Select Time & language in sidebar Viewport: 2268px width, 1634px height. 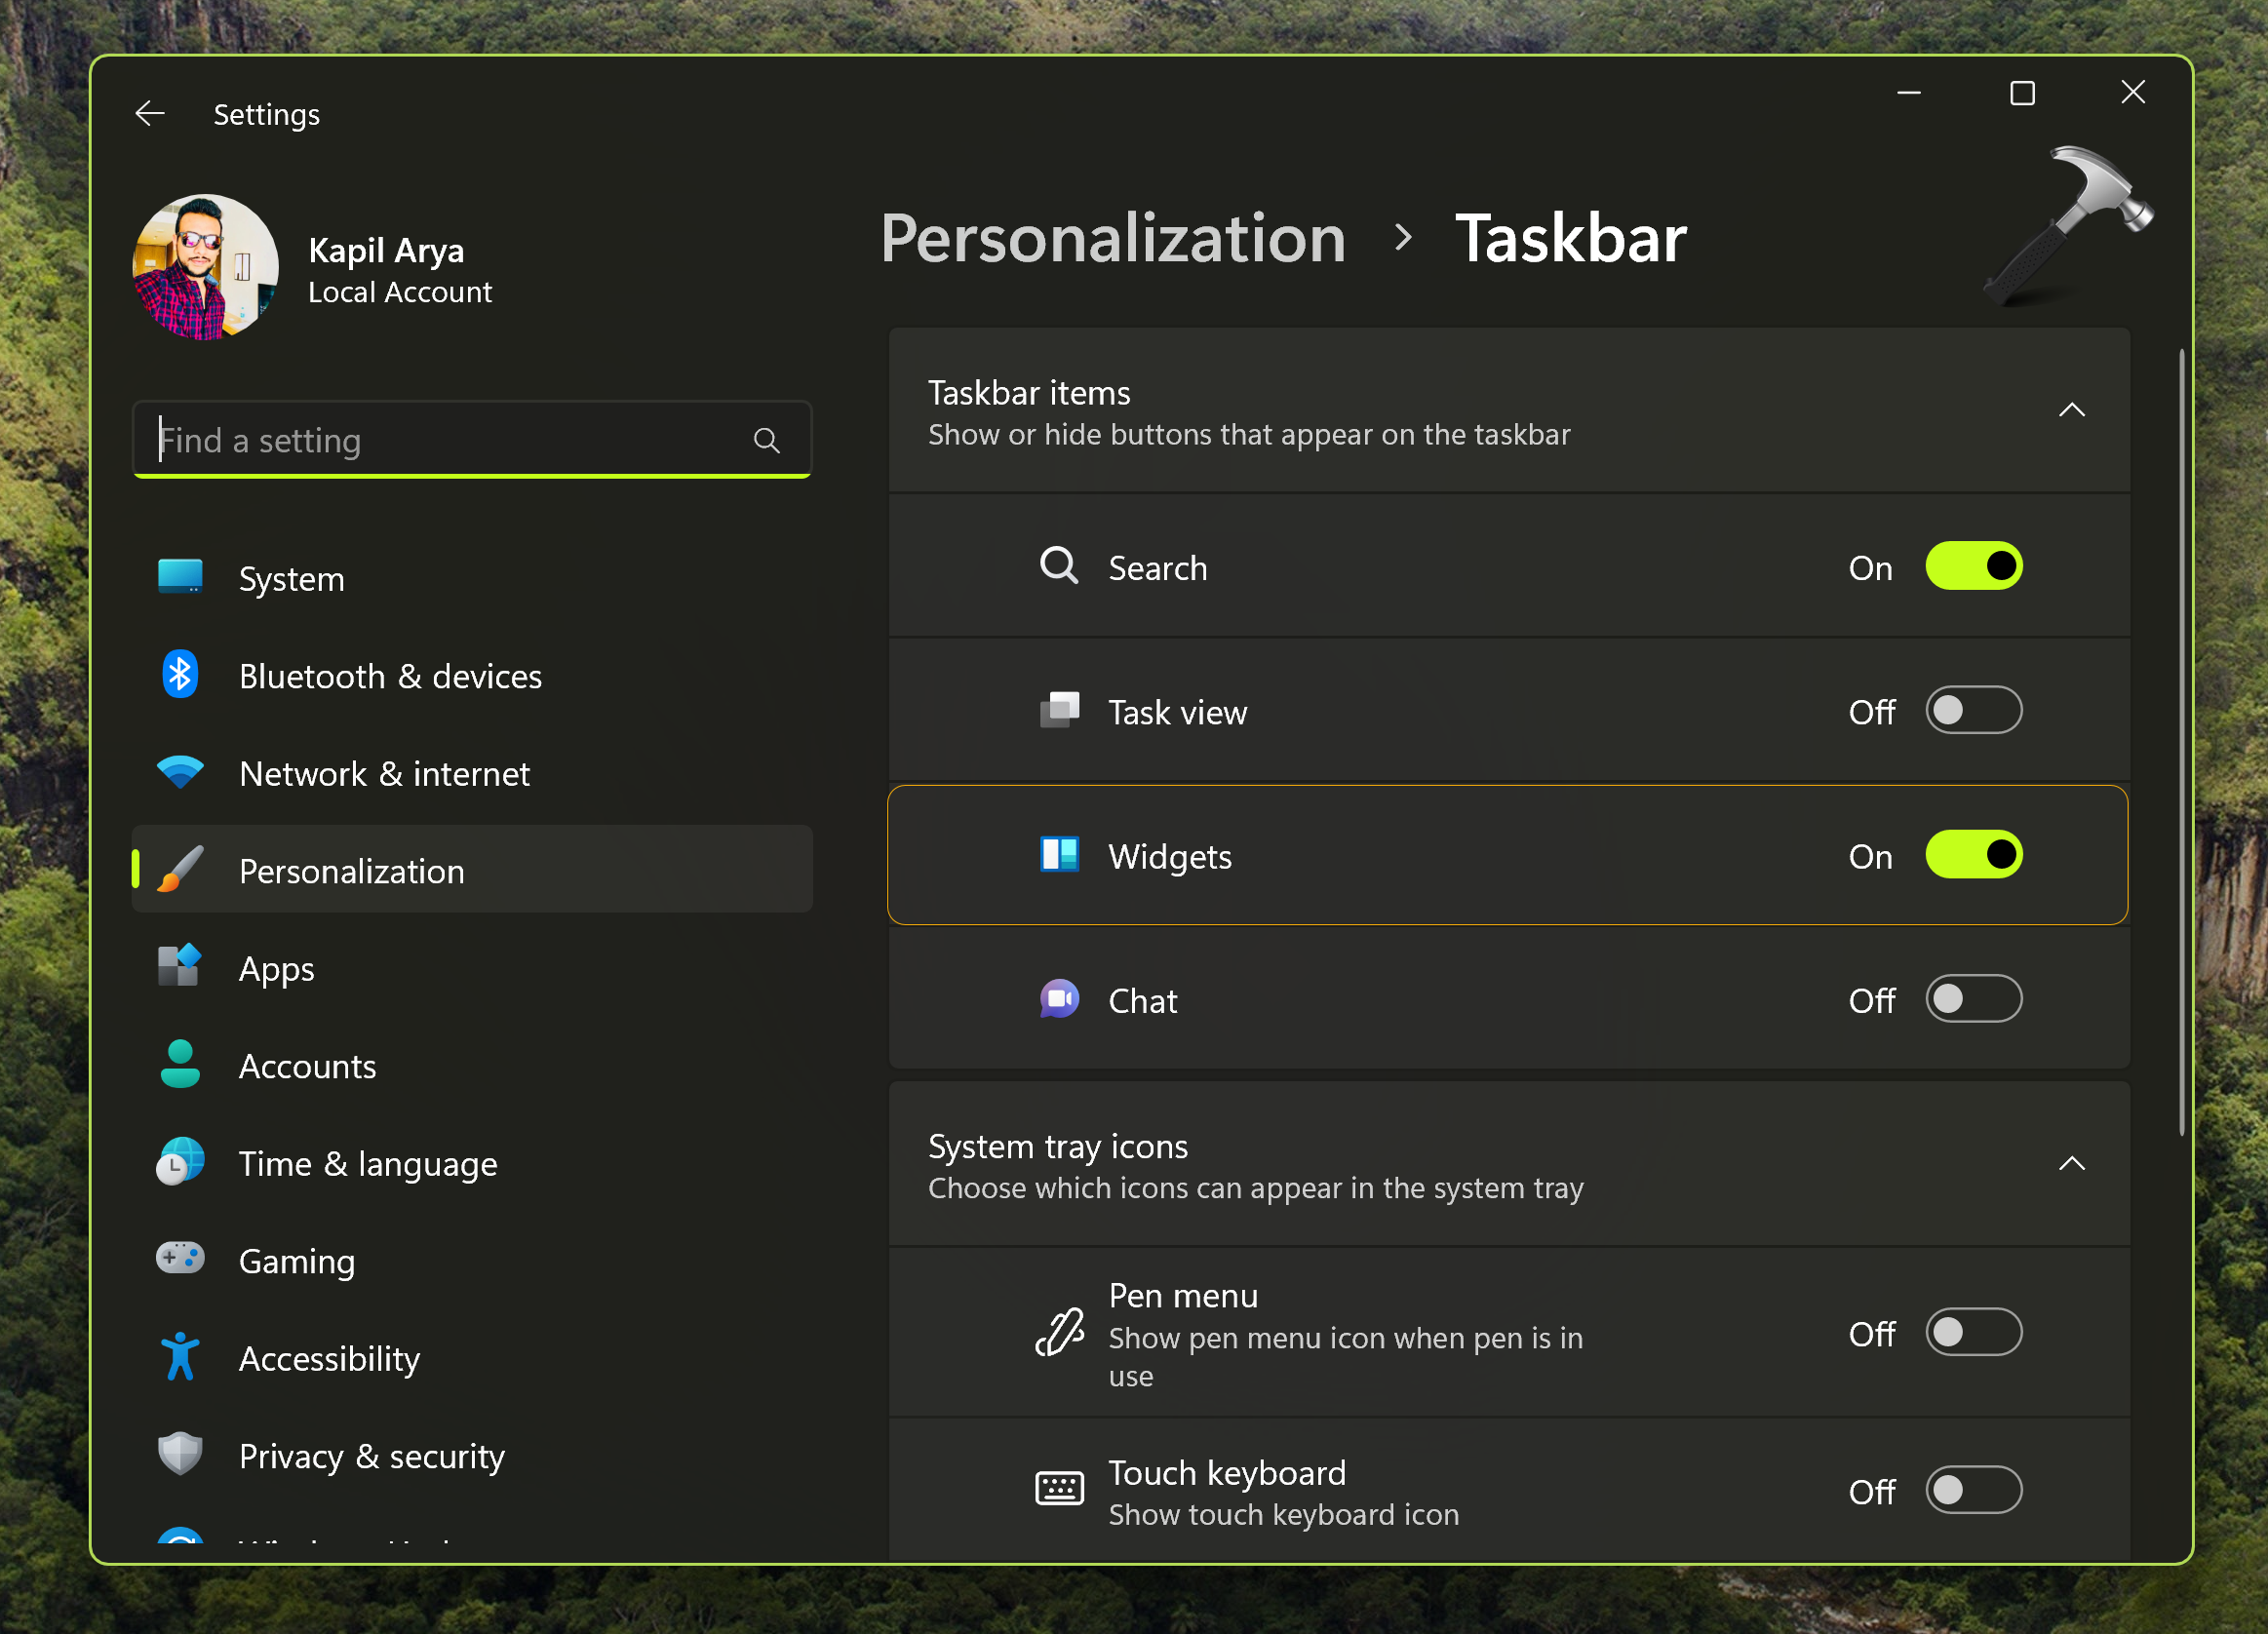coord(367,1164)
